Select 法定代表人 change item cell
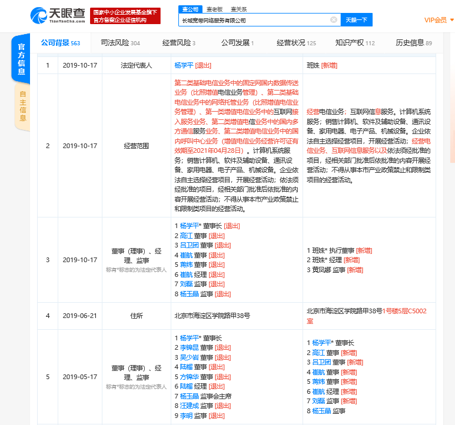The height and width of the screenshot is (425, 455). coord(137,65)
